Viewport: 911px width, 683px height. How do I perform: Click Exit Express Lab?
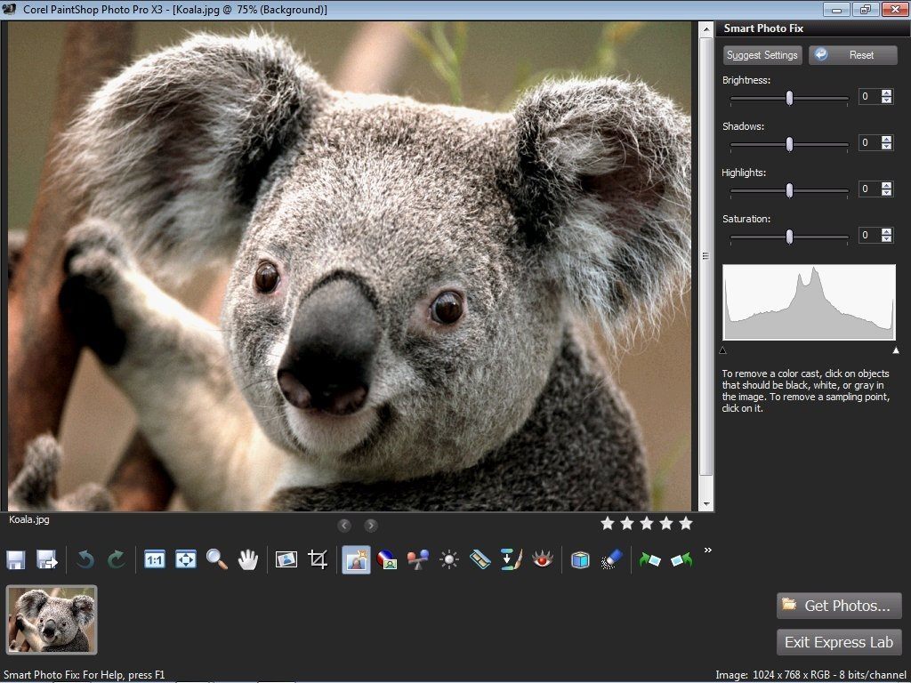[838, 642]
